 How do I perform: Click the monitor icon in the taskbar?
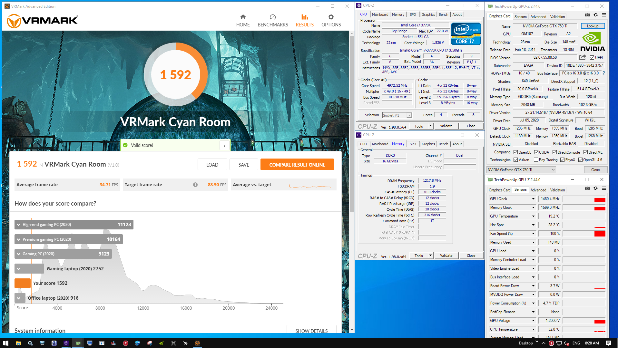pos(90,343)
